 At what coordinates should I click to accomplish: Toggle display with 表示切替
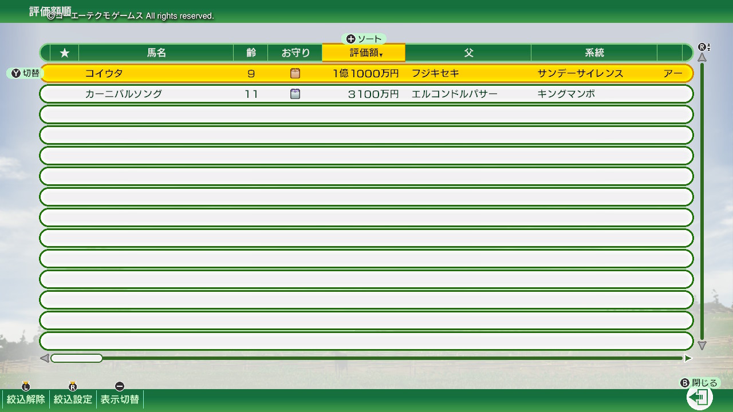tap(120, 399)
